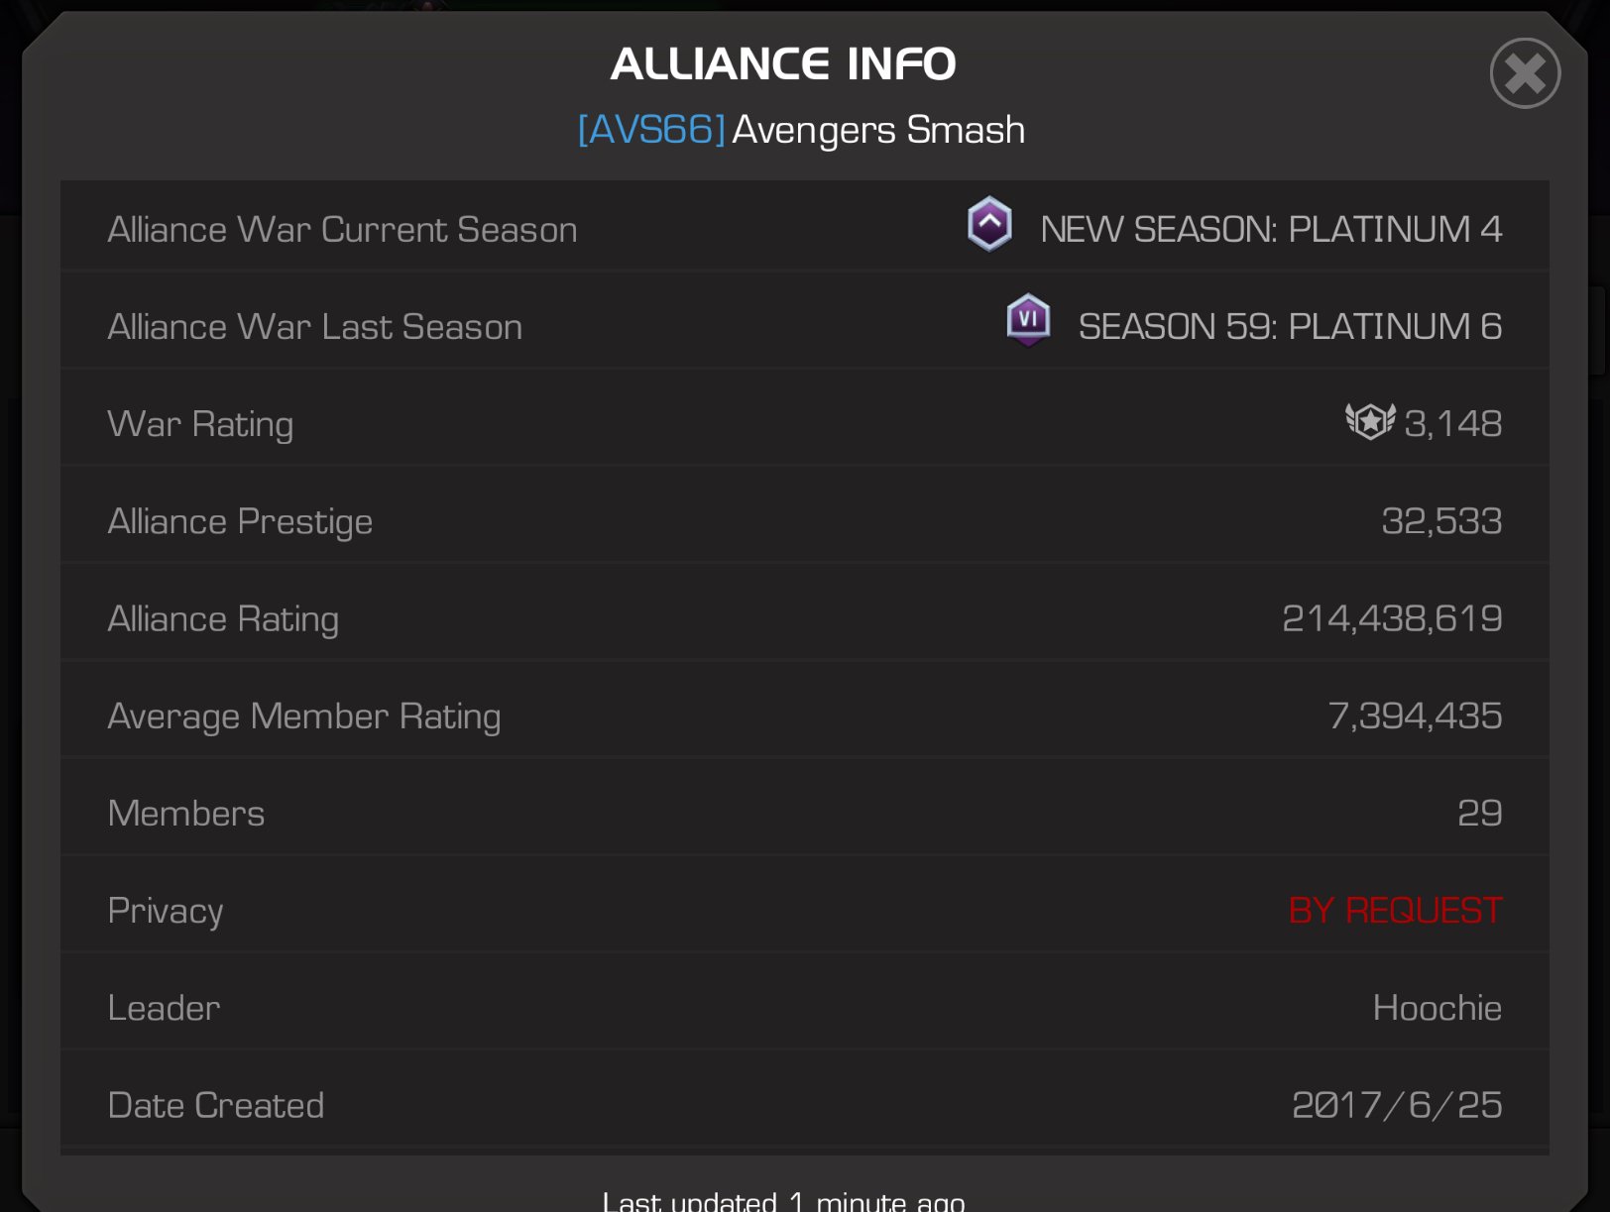This screenshot has height=1212, width=1610.
Task: Click the Members count 29
Action: (1479, 813)
